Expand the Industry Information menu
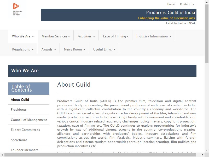This screenshot has width=209, height=157. point(154,36)
